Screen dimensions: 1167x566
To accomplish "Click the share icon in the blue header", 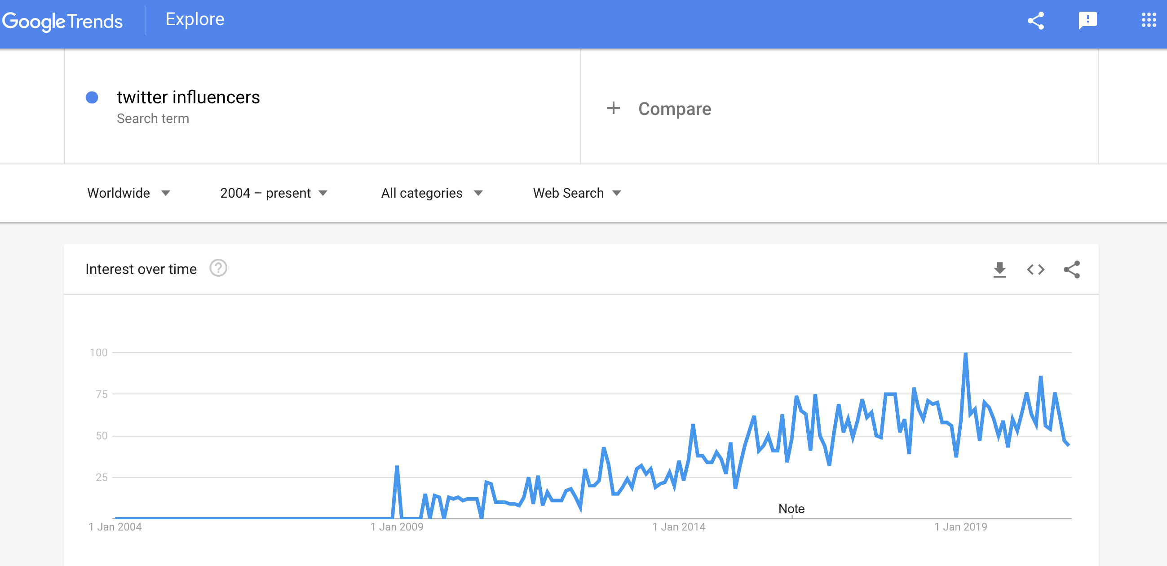I will (1036, 20).
